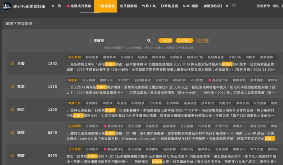Open 台玻 company name
The height and width of the screenshot is (165, 283).
pyautogui.click(x=21, y=63)
